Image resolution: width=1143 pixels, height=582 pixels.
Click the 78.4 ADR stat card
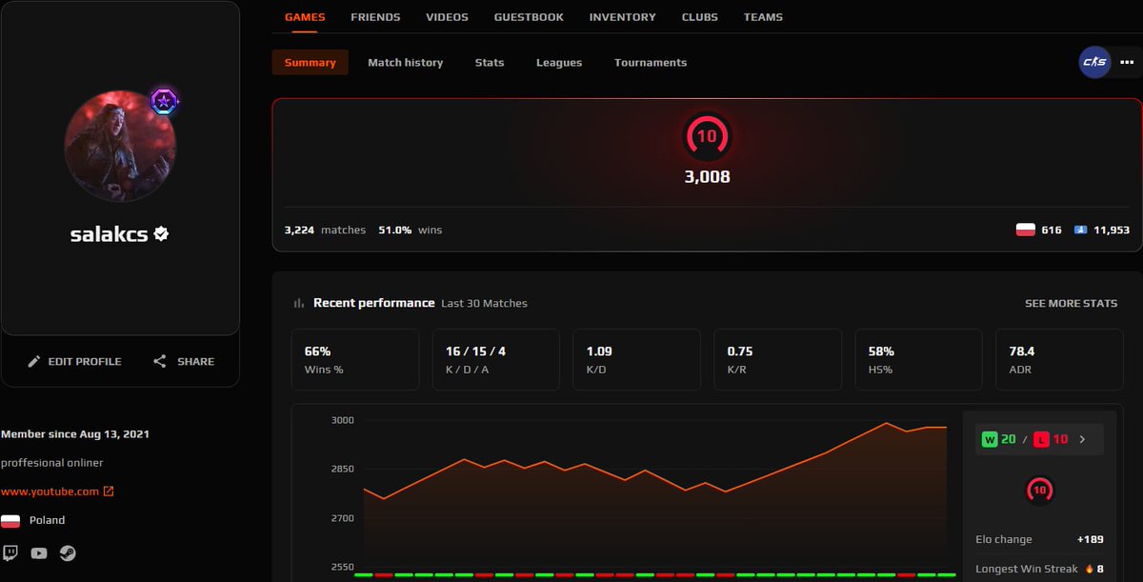click(x=1059, y=360)
